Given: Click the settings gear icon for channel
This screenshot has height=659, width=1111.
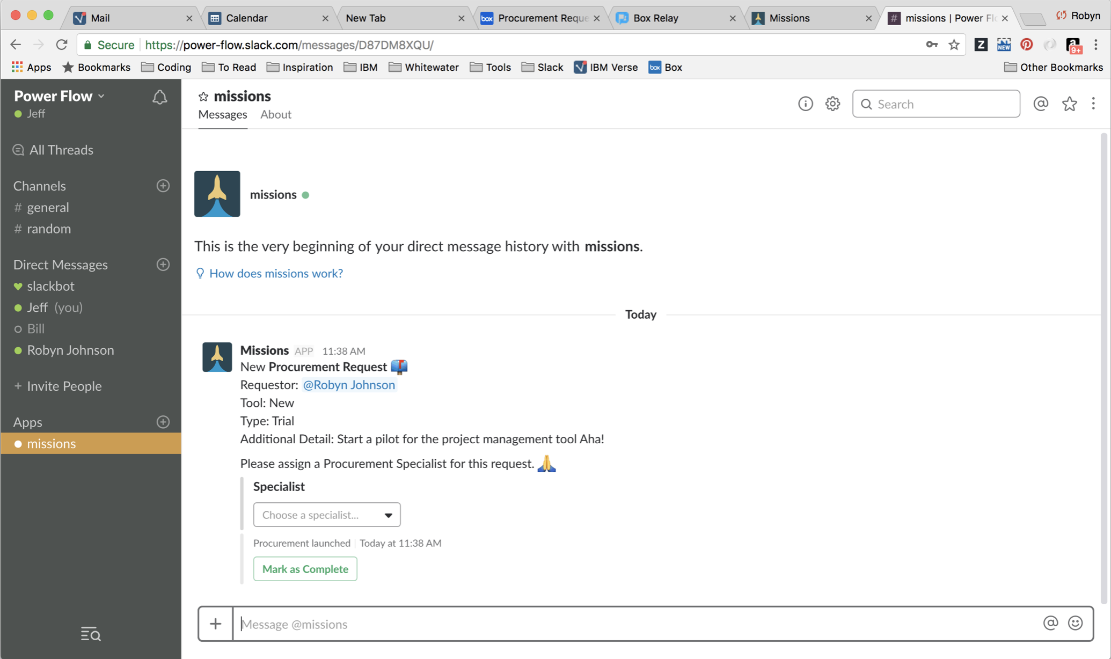Looking at the screenshot, I should [x=832, y=103].
